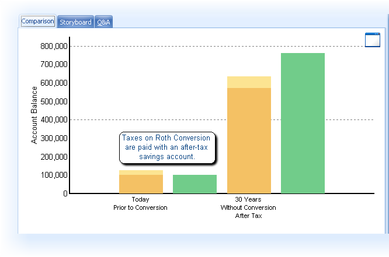Viewport: 389px width, 257px height.
Task: Click the 100,000 axis value
Action: pyautogui.click(x=52, y=175)
